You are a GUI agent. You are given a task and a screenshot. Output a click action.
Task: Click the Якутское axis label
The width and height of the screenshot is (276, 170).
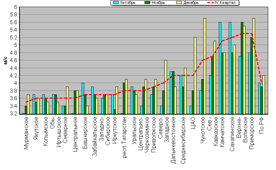pyautogui.click(x=36, y=128)
